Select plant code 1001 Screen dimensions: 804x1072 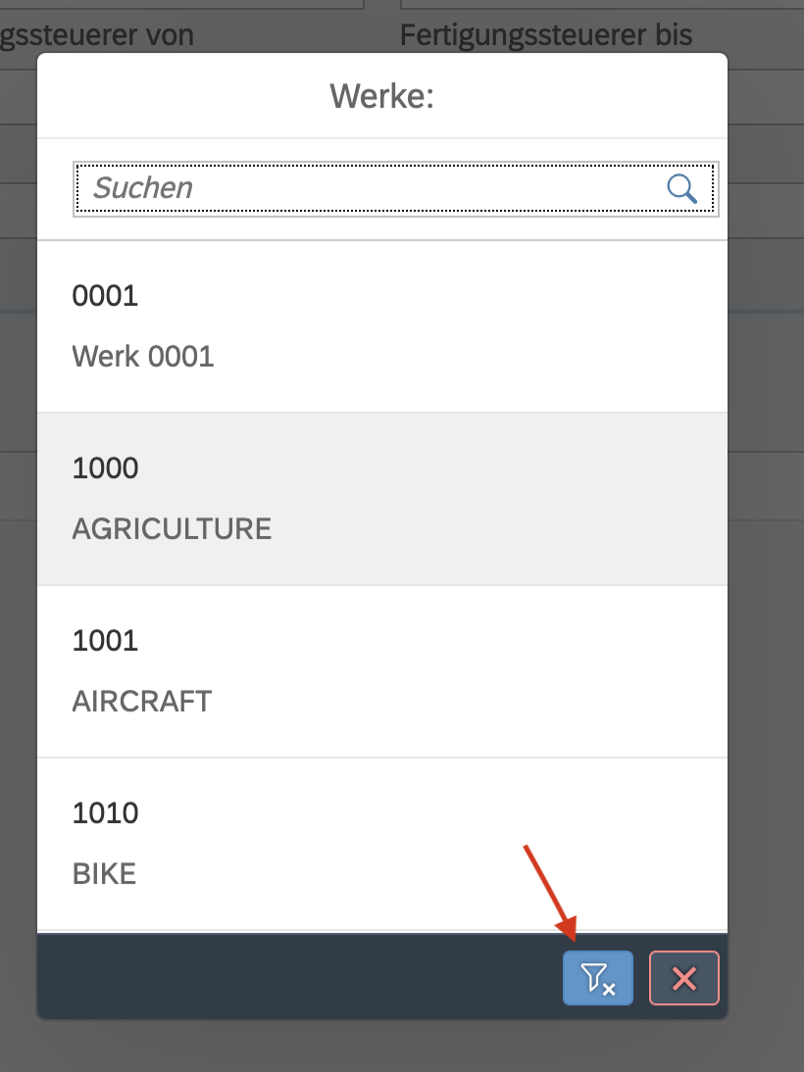(x=106, y=641)
